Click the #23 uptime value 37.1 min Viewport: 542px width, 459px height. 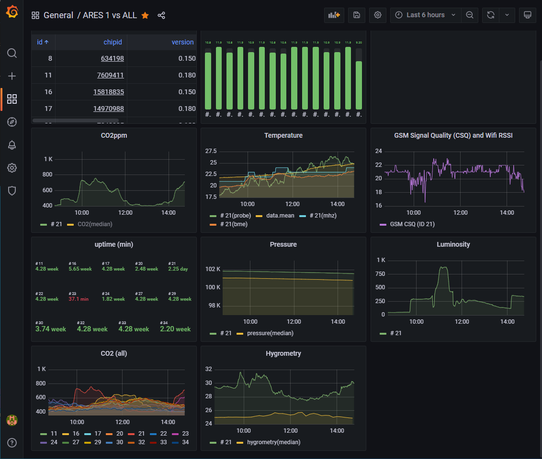(79, 299)
